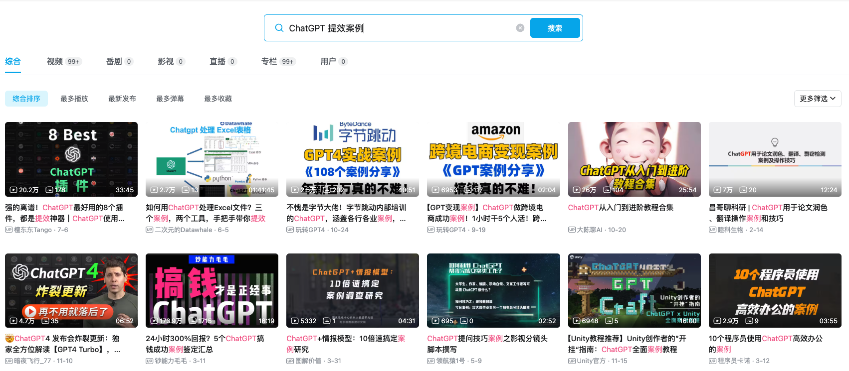
Task: Click UP icon beside 檀东东Tango
Action: [x=8, y=230]
